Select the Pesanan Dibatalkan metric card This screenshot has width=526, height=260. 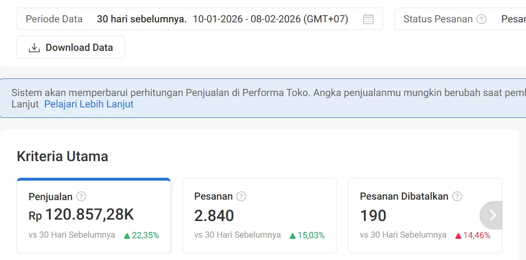(x=425, y=215)
